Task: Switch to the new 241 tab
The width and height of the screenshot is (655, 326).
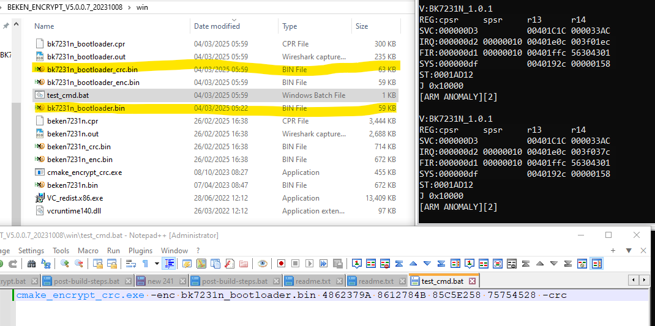Action: click(161, 281)
